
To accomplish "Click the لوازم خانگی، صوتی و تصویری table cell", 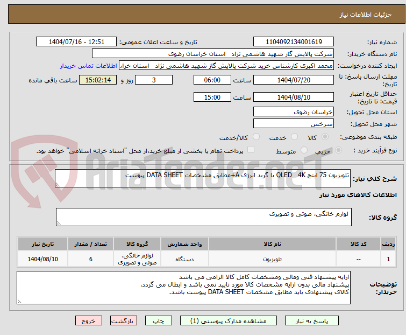I will tap(137, 259).
